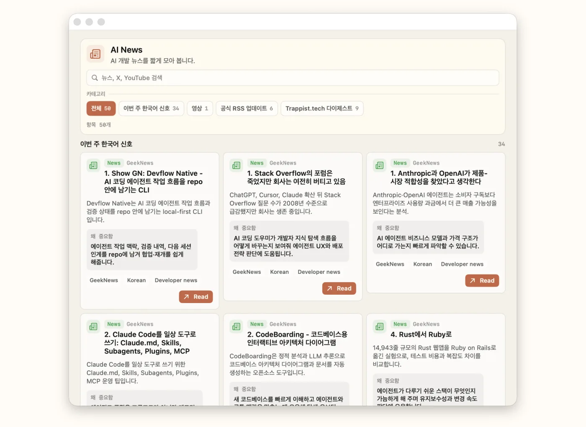Image resolution: width=586 pixels, height=427 pixels.
Task: Click the GeekNews tag on the Devflow Native card
Action: click(104, 280)
